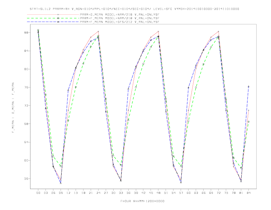Click x-axis forecast hour label 42
271x210 pixels.
(x=143, y=193)
